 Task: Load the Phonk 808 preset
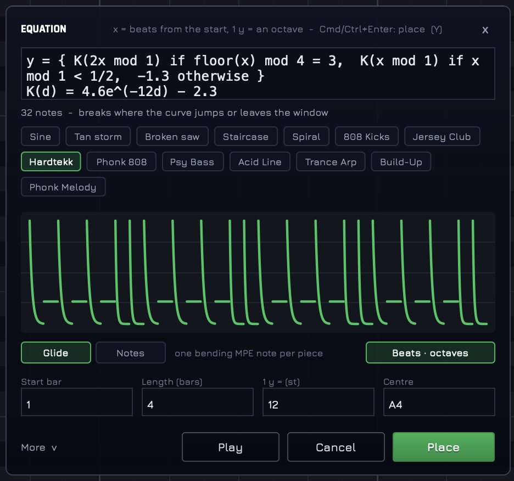[121, 161]
